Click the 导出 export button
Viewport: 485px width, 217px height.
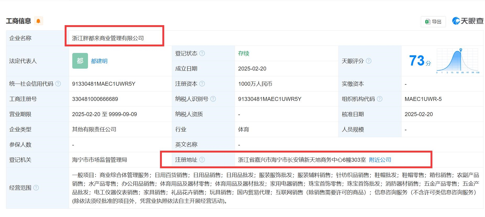tap(433, 22)
